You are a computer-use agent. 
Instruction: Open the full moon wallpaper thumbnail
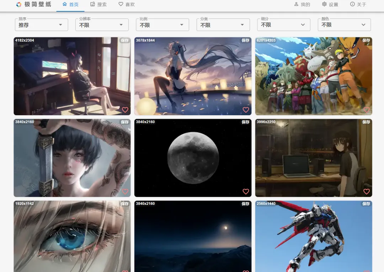(x=193, y=158)
